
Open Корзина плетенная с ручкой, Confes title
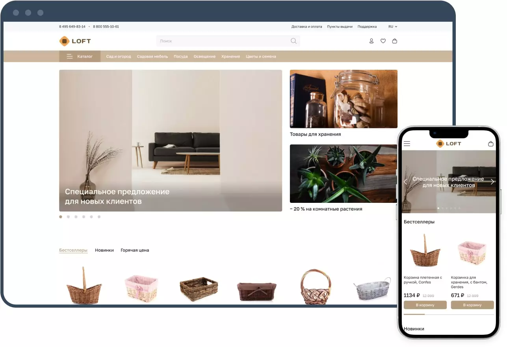click(x=423, y=280)
